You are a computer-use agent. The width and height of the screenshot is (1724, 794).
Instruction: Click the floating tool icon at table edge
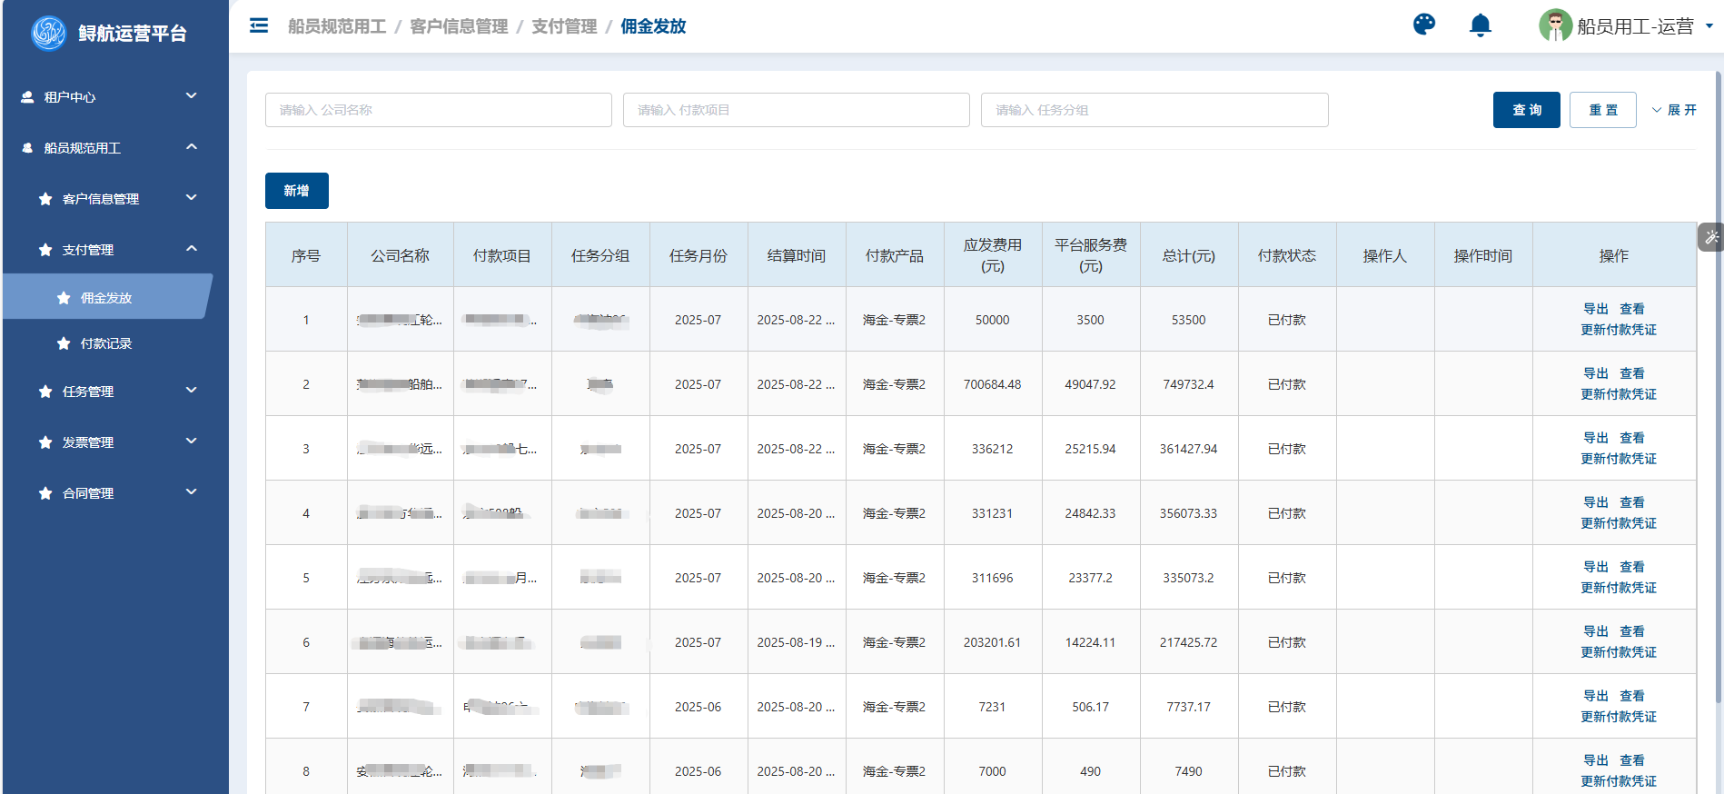click(1711, 237)
